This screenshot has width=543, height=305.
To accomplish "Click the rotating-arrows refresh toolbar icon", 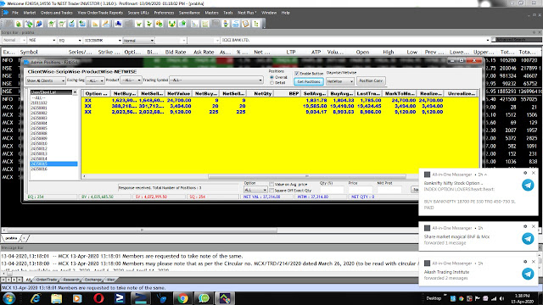I will [x=29, y=24].
